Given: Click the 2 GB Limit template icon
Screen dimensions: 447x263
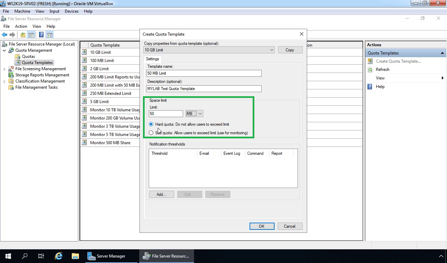Looking at the screenshot, I should [x=84, y=69].
